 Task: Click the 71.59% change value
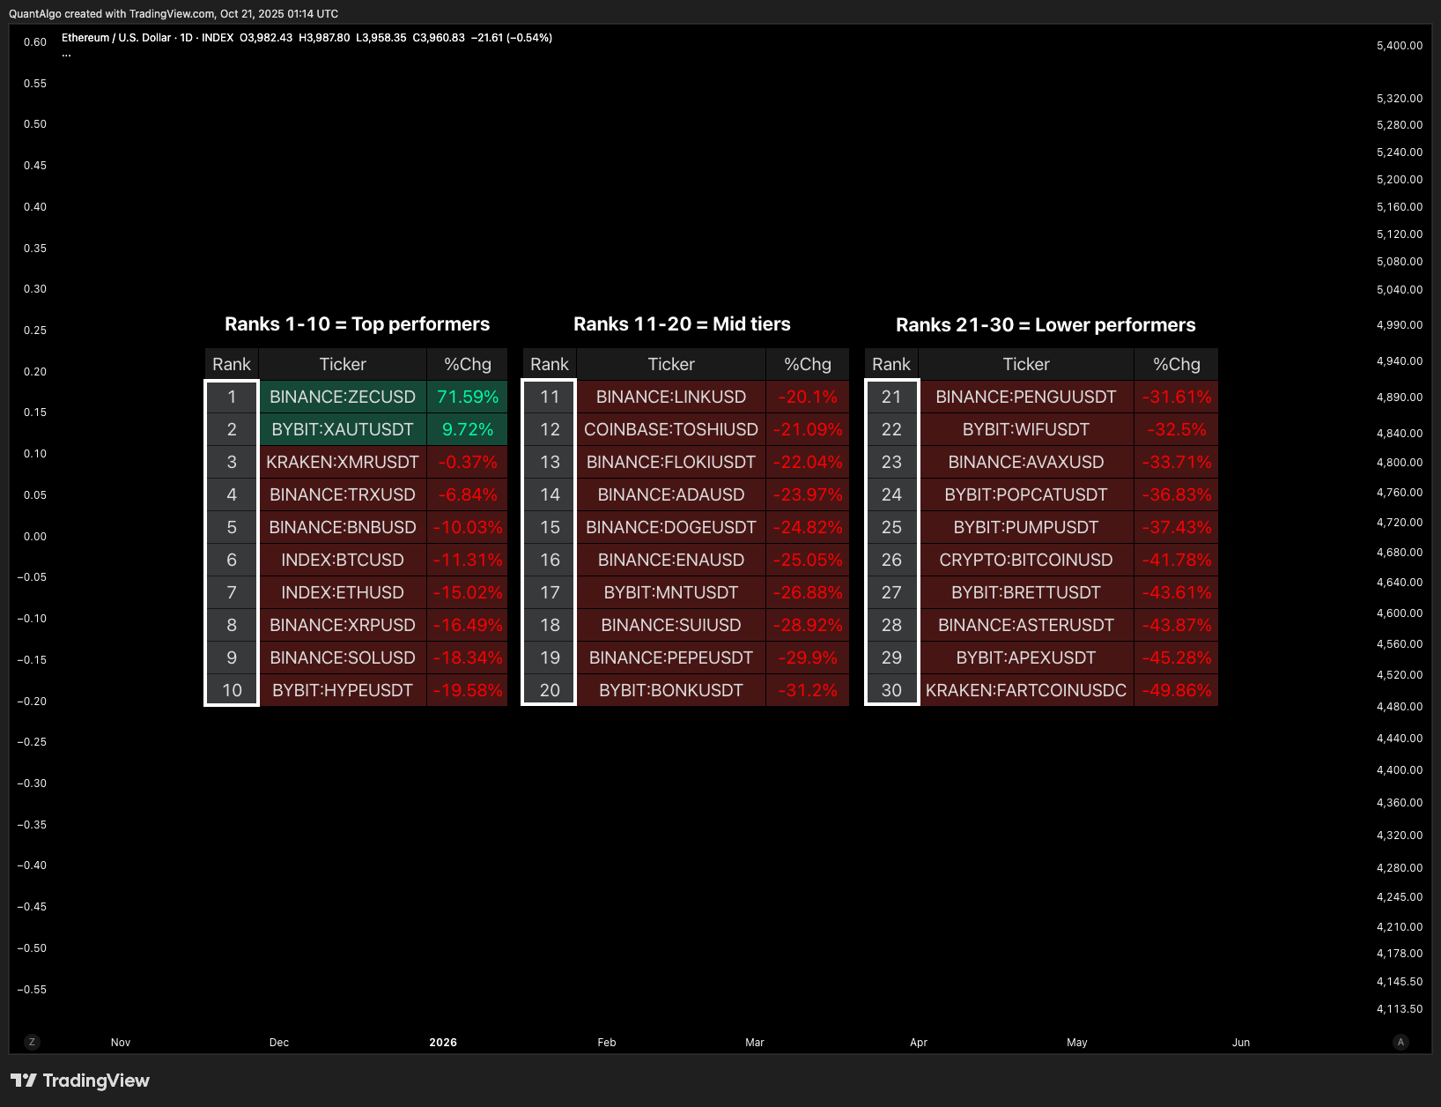click(468, 397)
